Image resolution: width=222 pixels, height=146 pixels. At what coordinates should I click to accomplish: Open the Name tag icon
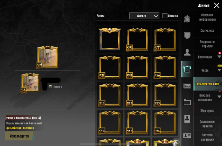[187, 86]
